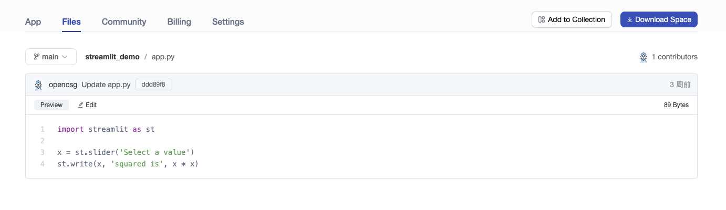Viewport: 726px width, 210px height.
Task: Click the download arrow icon on Download Space
Action: coord(629,19)
